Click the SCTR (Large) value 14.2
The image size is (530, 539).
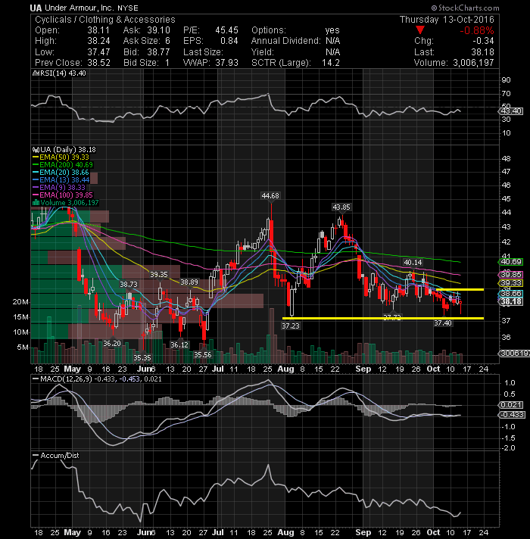coord(331,63)
